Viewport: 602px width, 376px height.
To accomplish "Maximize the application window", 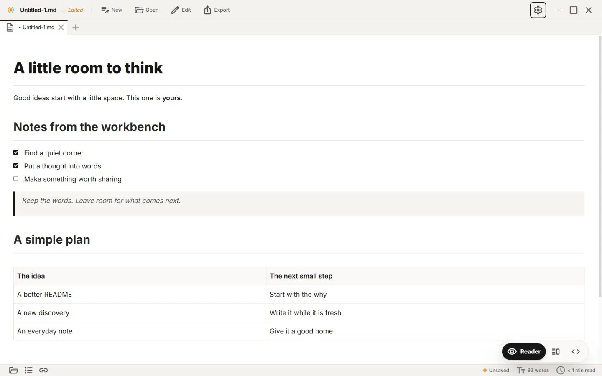I will click(574, 10).
